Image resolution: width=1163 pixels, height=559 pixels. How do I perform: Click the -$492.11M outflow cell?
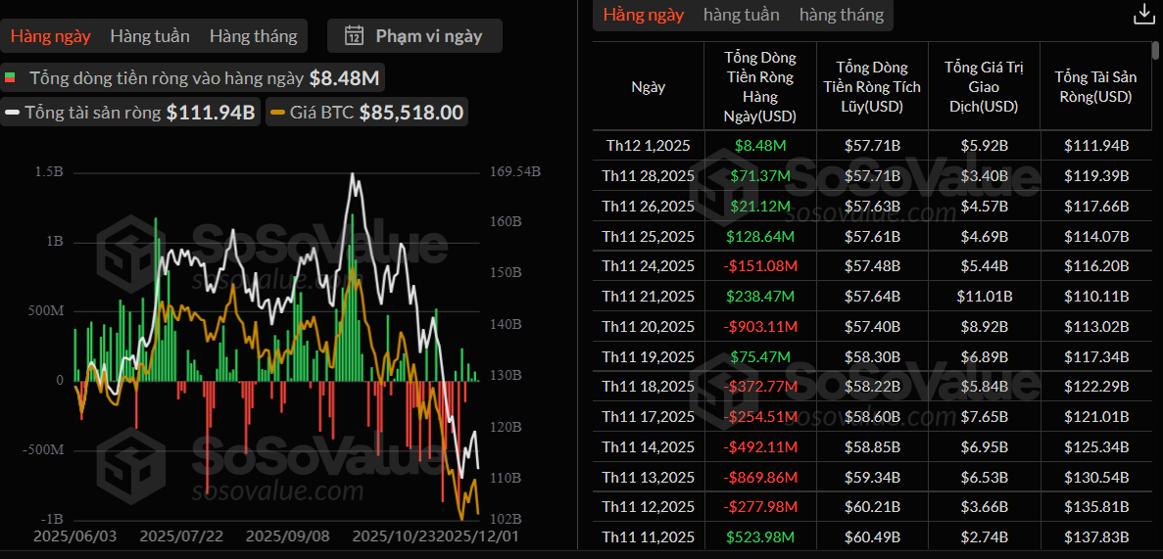coord(759,447)
